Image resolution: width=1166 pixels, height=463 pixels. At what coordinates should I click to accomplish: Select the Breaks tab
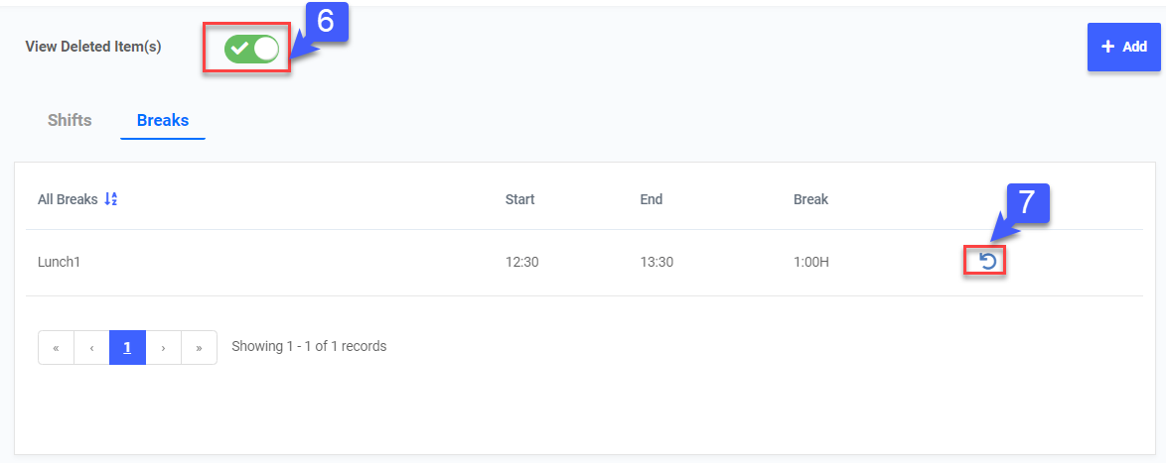click(x=163, y=121)
